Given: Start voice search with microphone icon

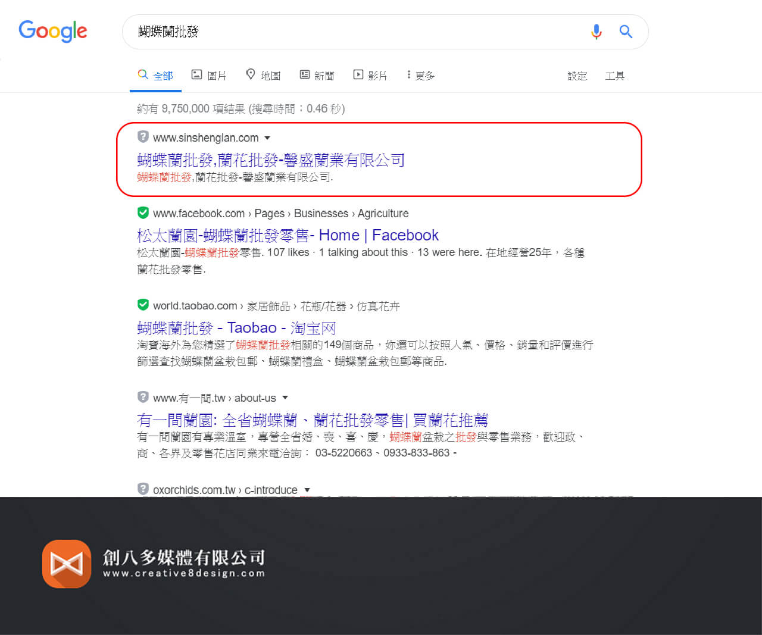Looking at the screenshot, I should 596,32.
